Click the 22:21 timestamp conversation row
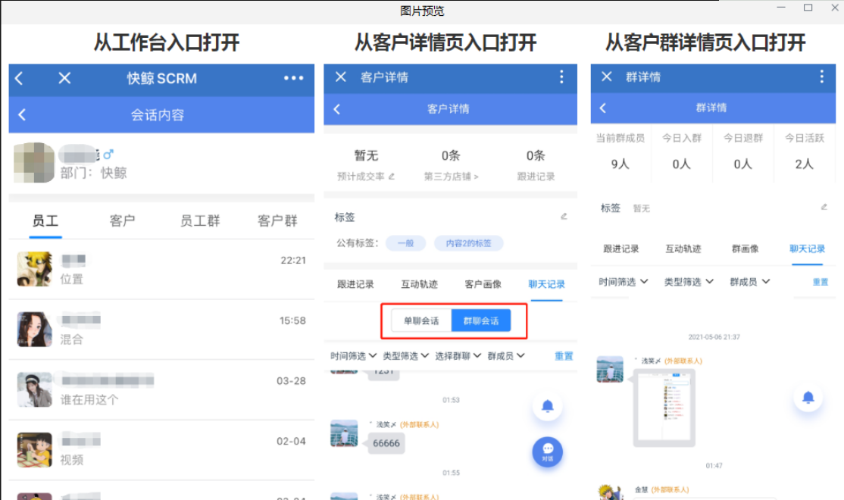This screenshot has height=500, width=844. (x=161, y=269)
